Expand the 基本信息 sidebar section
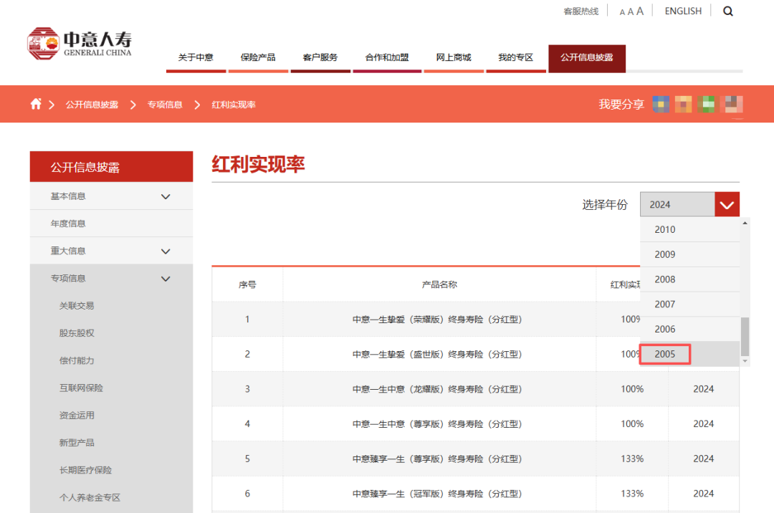Viewport: 774px width, 513px height. pos(166,196)
